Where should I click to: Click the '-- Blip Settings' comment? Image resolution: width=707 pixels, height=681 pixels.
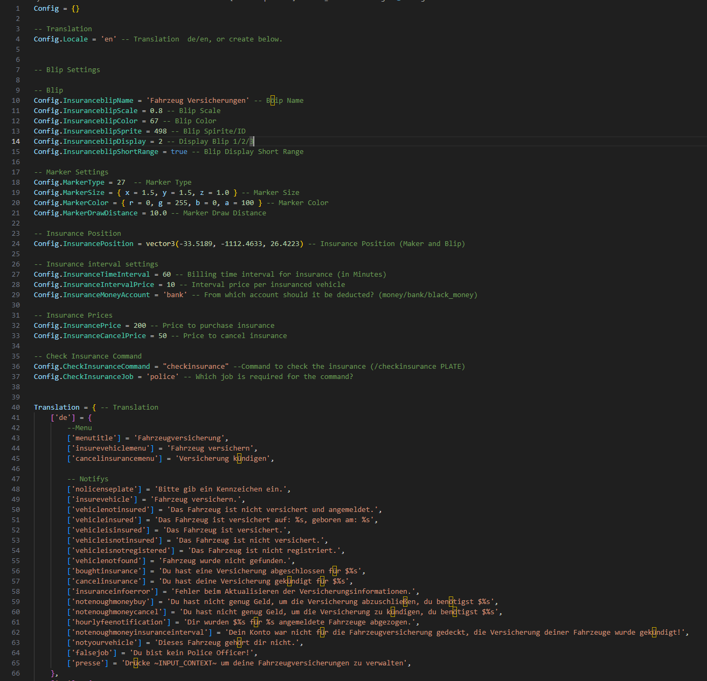[x=67, y=70]
